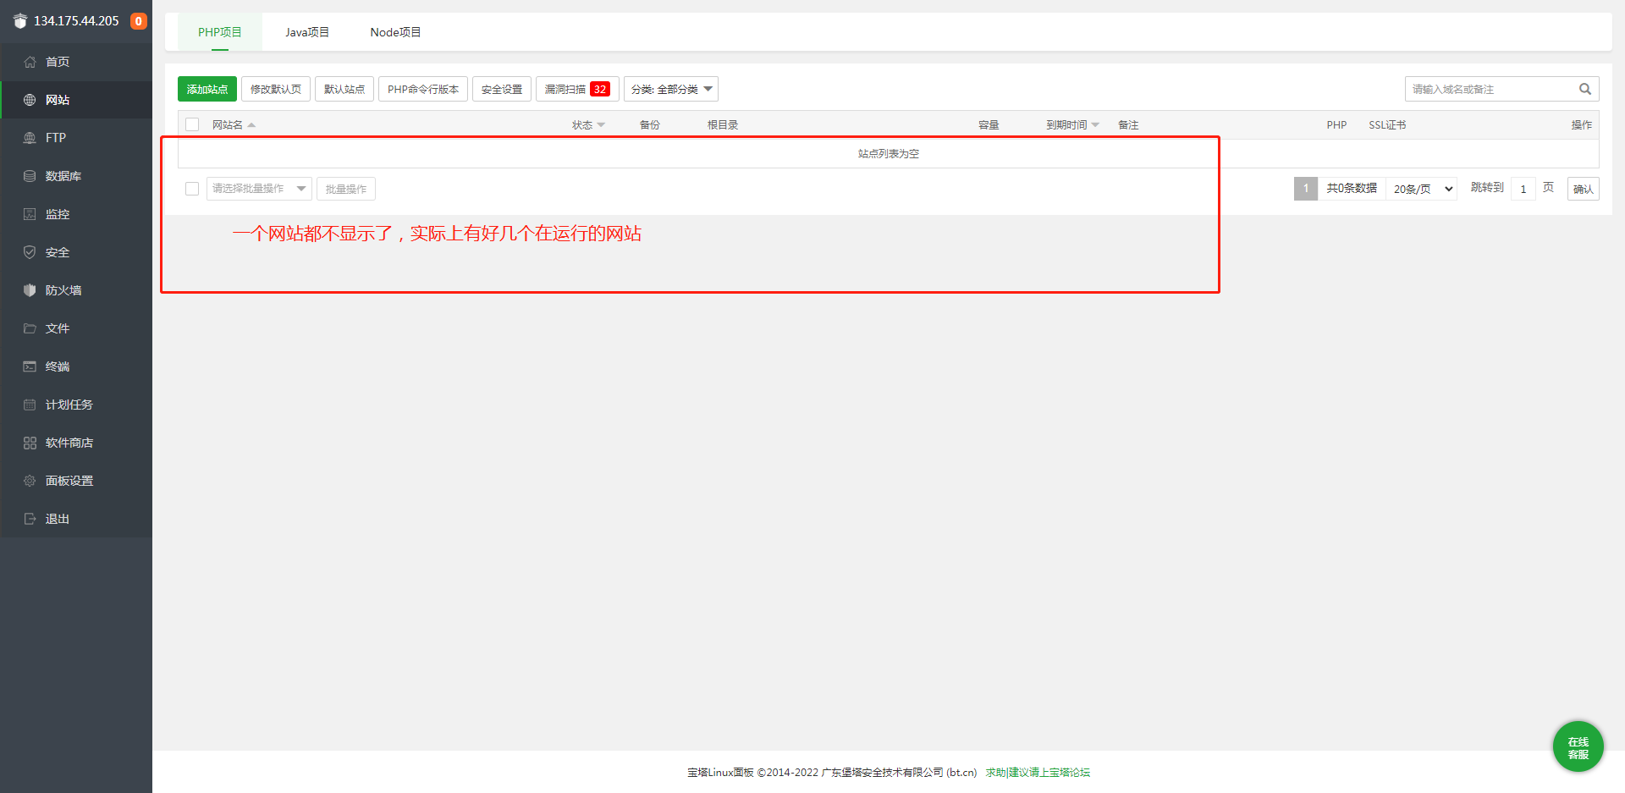The image size is (1625, 793).
Task: Sort by the 到期时间 column arrow
Action: coord(1095,125)
